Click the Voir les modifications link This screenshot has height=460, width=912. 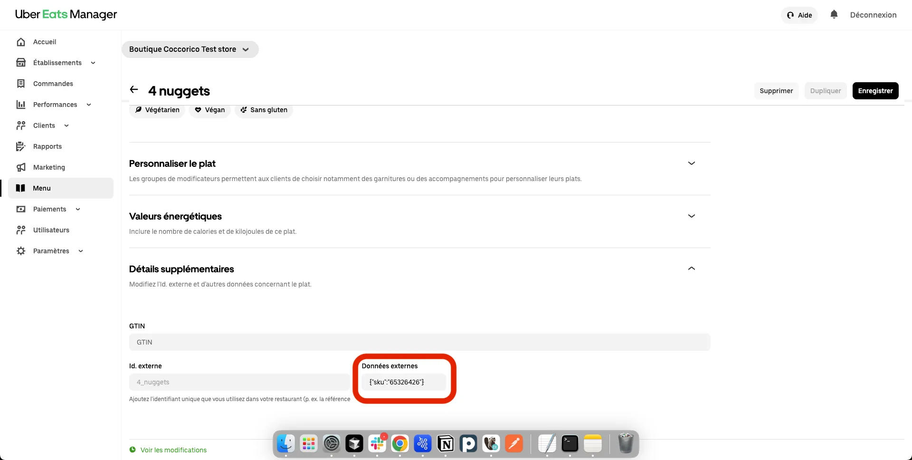coord(173,450)
